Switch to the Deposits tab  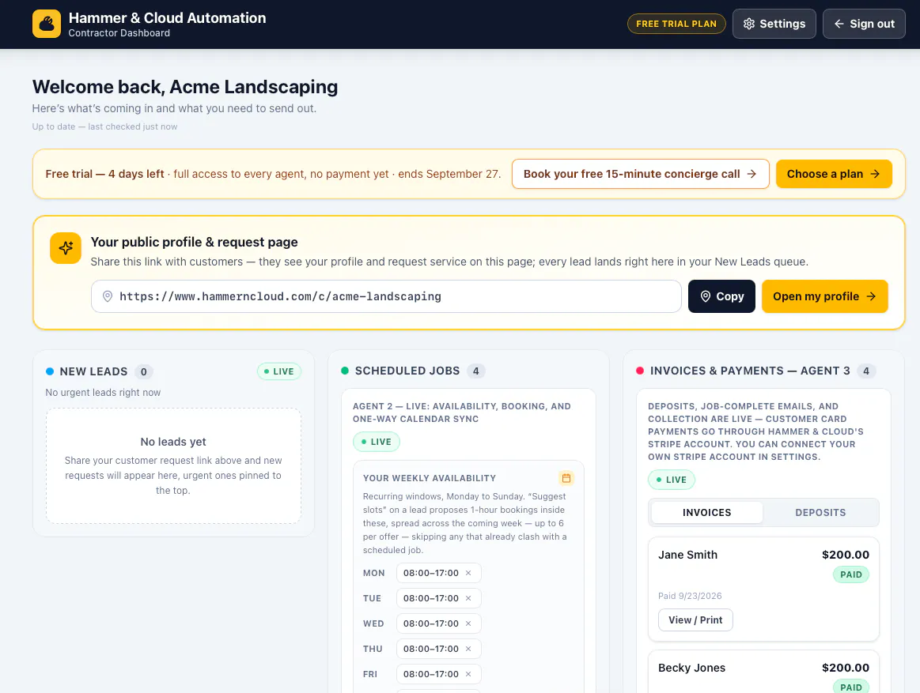tap(820, 512)
